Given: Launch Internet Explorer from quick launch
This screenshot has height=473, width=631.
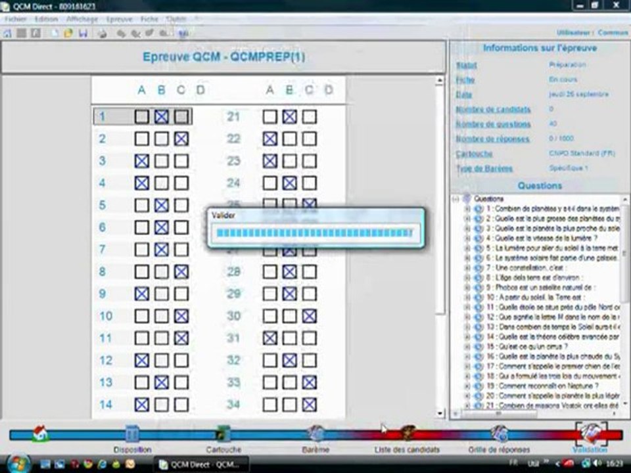Looking at the screenshot, I should (x=102, y=464).
